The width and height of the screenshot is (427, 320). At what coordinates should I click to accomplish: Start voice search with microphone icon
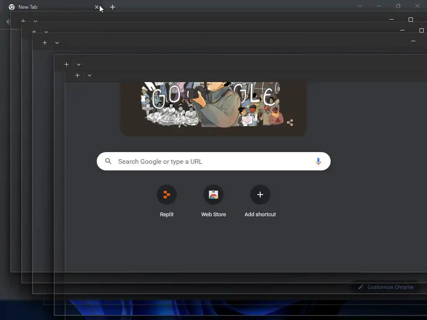pos(318,161)
